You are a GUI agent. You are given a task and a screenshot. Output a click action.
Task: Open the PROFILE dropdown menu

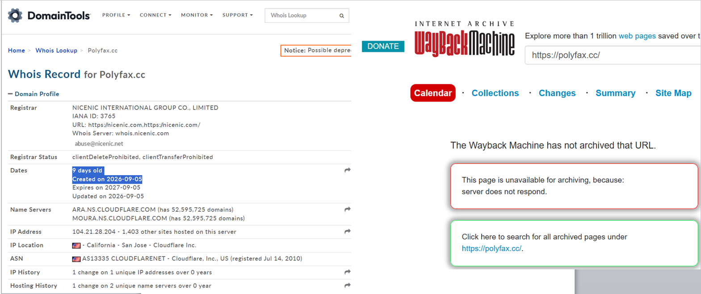pyautogui.click(x=116, y=15)
